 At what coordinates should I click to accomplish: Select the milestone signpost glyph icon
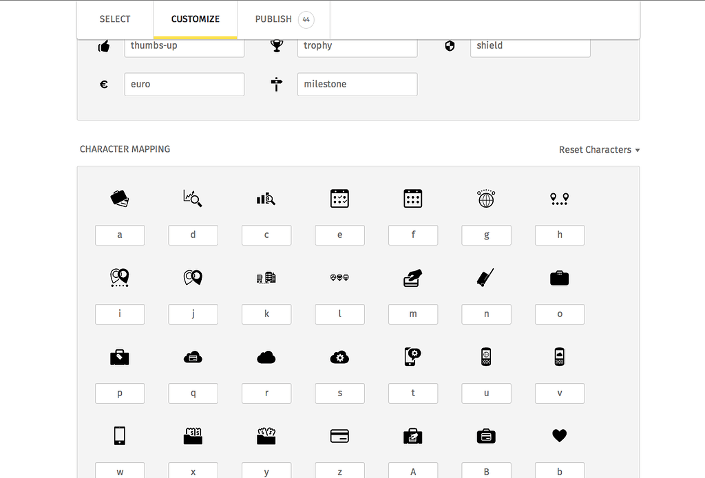click(276, 83)
